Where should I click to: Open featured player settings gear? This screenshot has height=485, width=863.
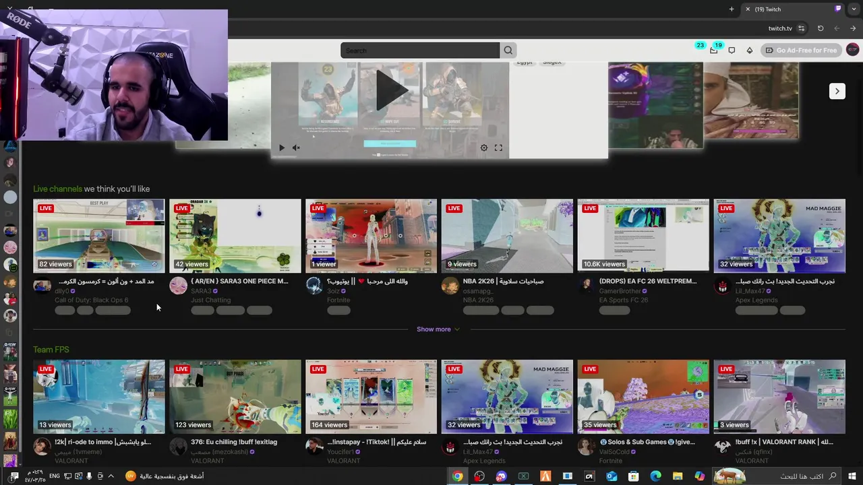point(483,148)
